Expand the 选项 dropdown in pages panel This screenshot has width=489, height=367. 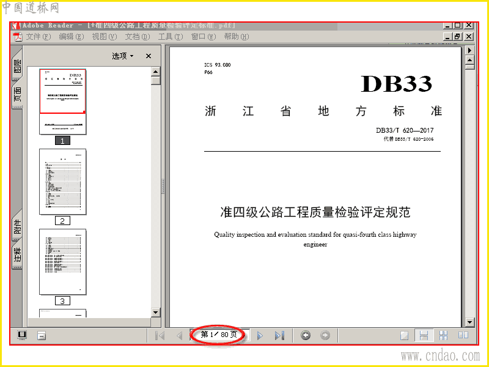coord(123,56)
